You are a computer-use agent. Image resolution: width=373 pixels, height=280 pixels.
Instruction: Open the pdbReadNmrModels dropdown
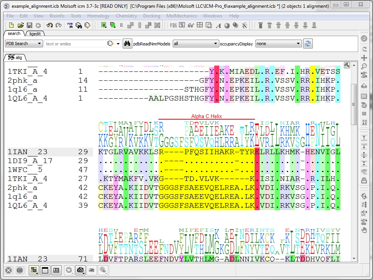point(196,43)
